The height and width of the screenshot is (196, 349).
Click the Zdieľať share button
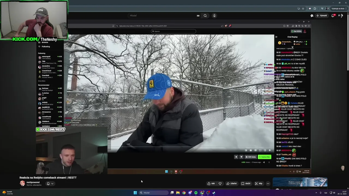[x=231, y=183]
